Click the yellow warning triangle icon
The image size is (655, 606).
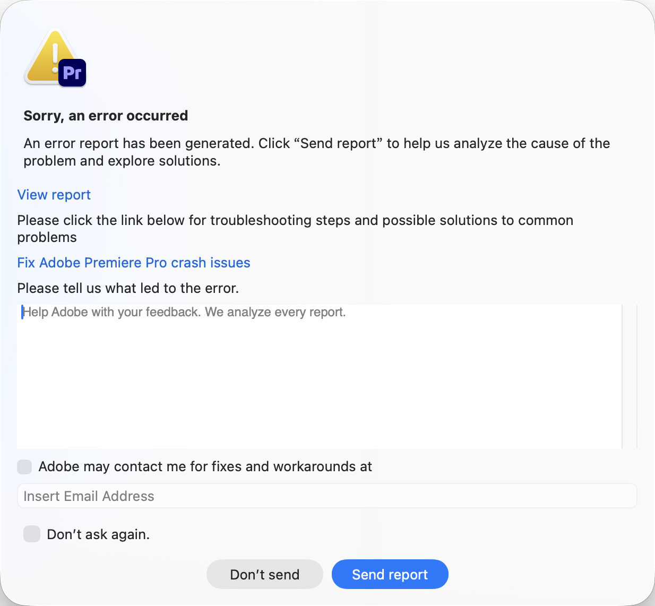point(48,57)
